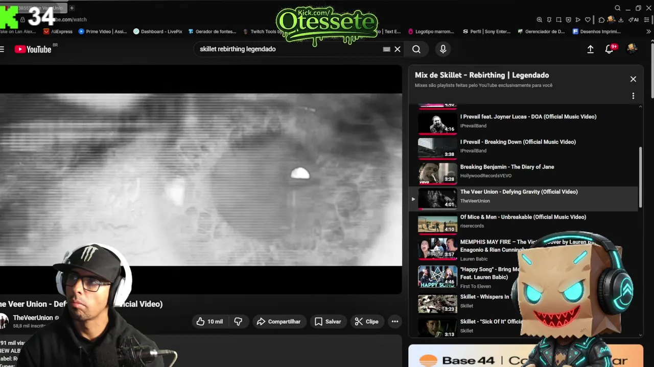
Task: Open the browser downloads icon
Action: click(x=621, y=19)
